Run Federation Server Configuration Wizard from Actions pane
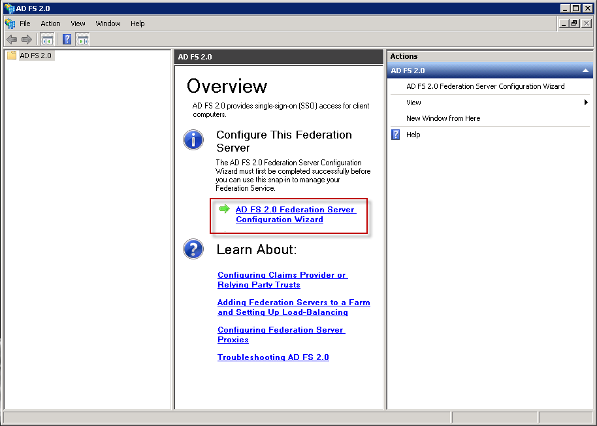The image size is (597, 426). click(x=485, y=86)
